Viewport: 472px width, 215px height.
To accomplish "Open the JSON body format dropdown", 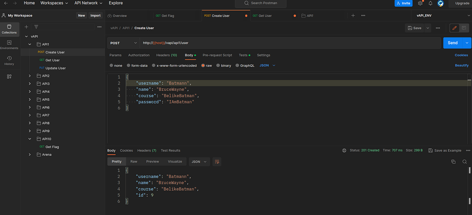I will point(267,65).
